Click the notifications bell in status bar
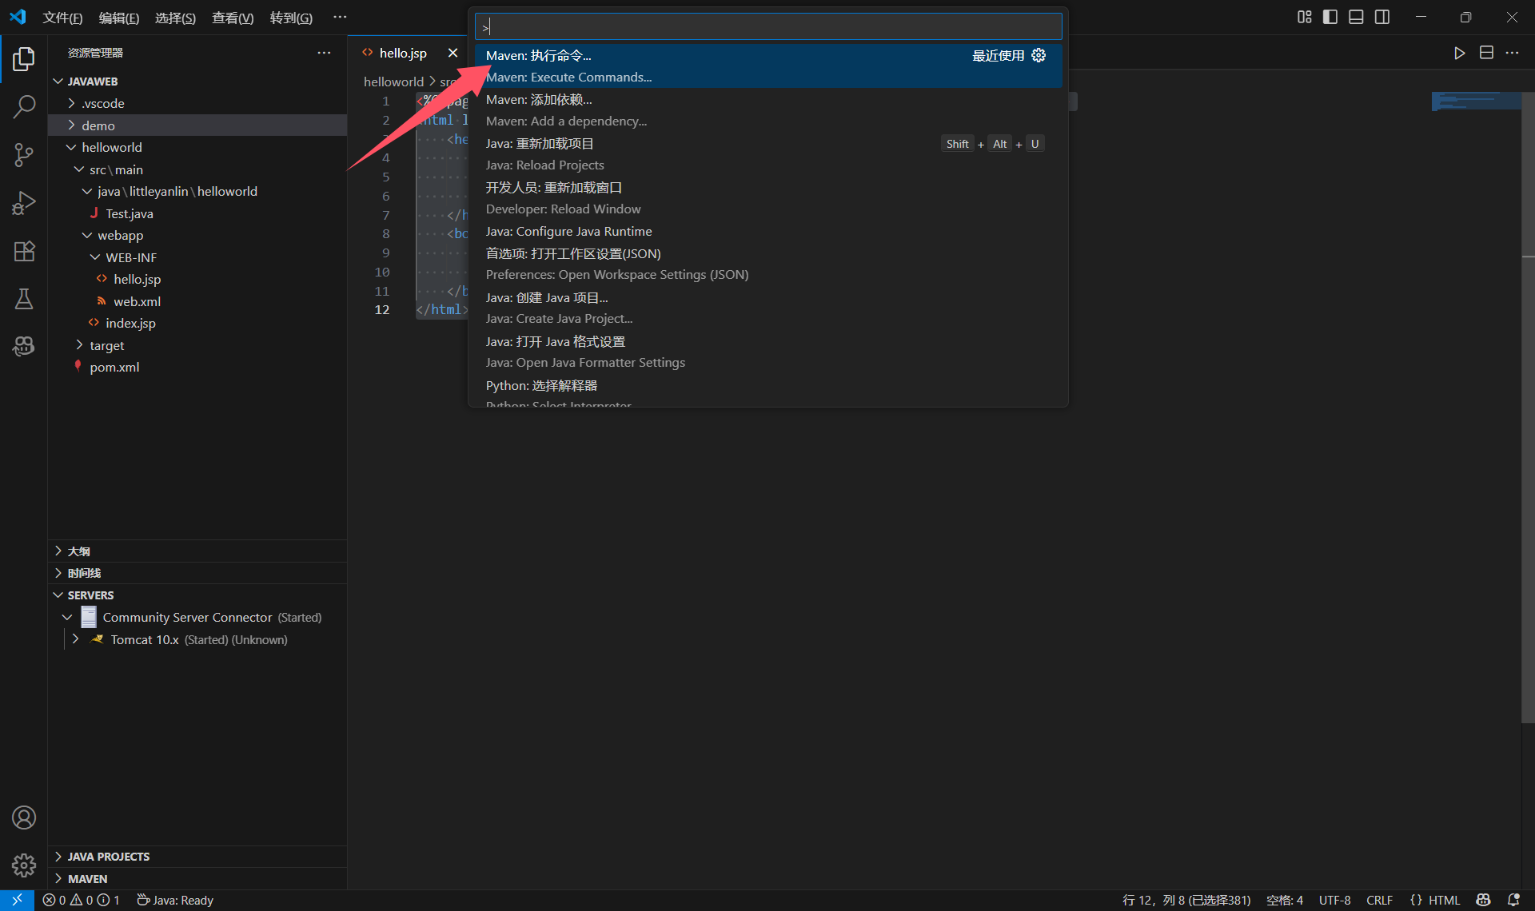 [x=1513, y=900]
